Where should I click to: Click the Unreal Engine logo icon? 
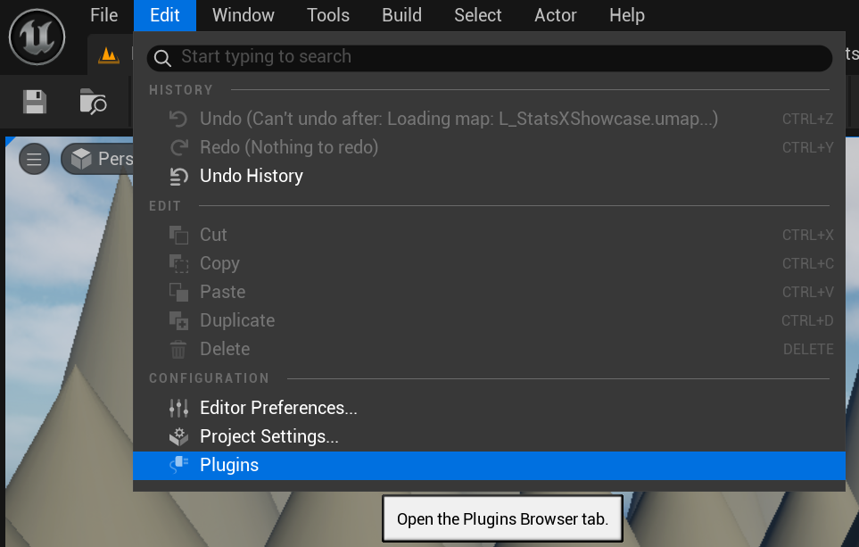click(x=37, y=37)
